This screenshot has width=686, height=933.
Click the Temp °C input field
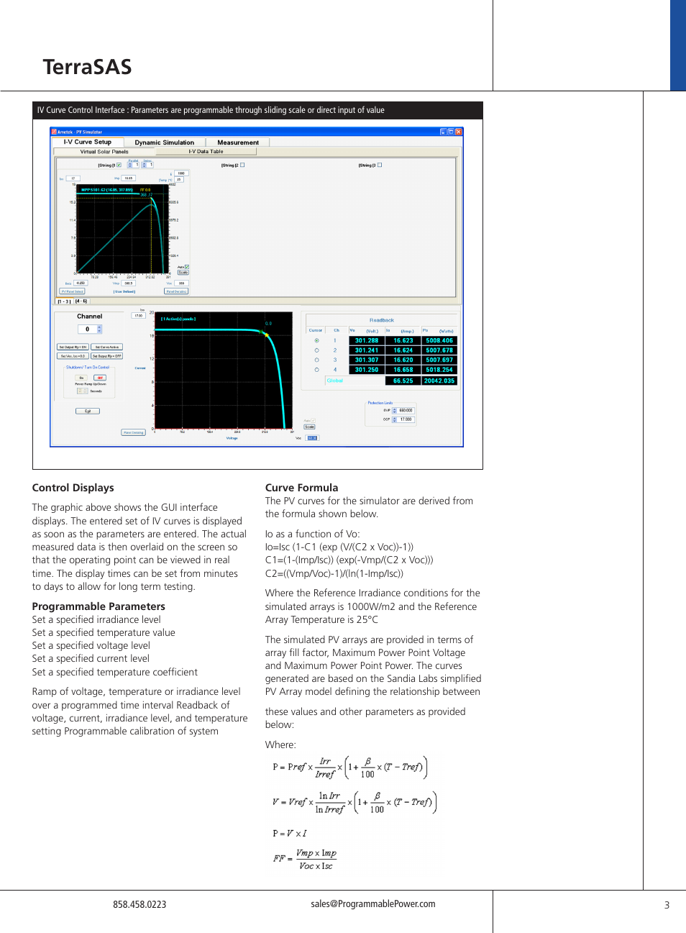[x=179, y=180]
